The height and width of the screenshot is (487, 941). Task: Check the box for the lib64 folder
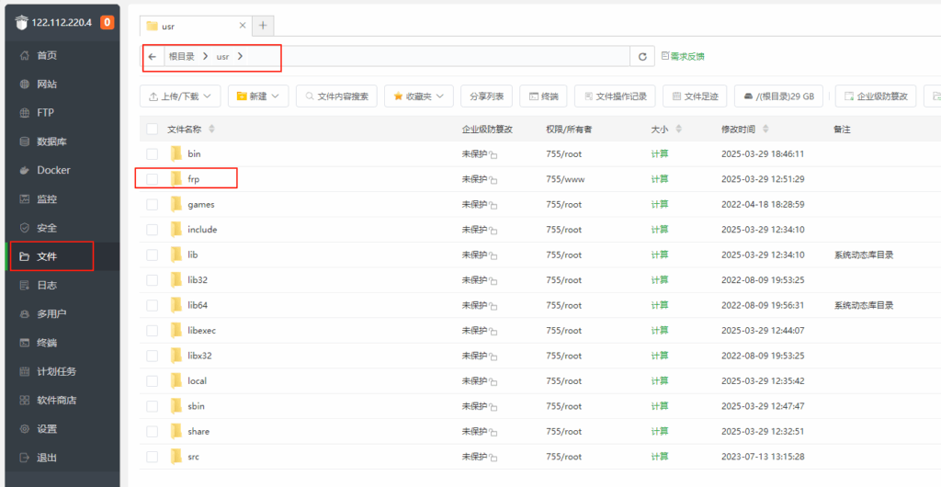click(152, 305)
